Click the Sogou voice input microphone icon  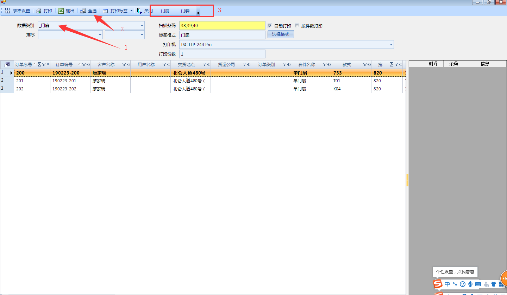coord(470,284)
